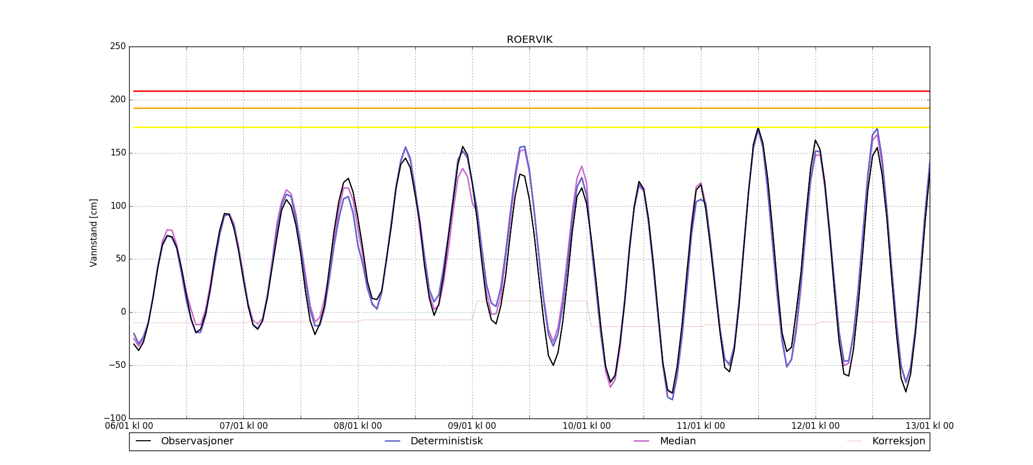Screen dimensions: 1033x465
Task: Click the Korreksjon legend label
Action: tap(898, 441)
